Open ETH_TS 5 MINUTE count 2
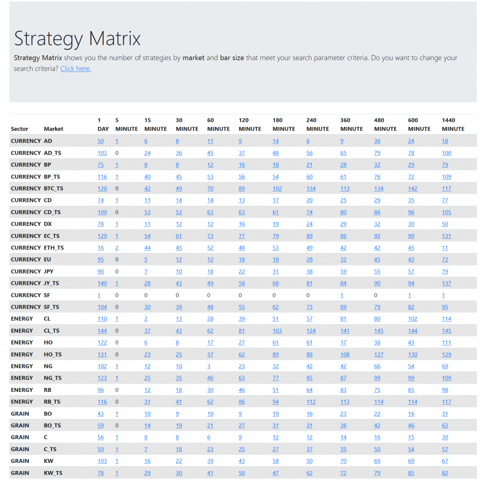Image resolution: width=485 pixels, height=480 pixels. point(117,248)
